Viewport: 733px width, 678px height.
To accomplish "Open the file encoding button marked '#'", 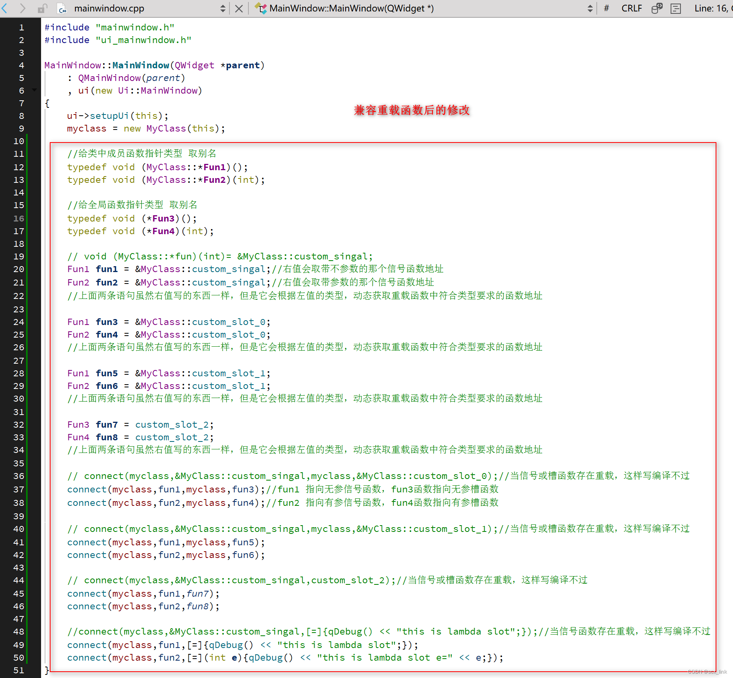I will tap(607, 8).
